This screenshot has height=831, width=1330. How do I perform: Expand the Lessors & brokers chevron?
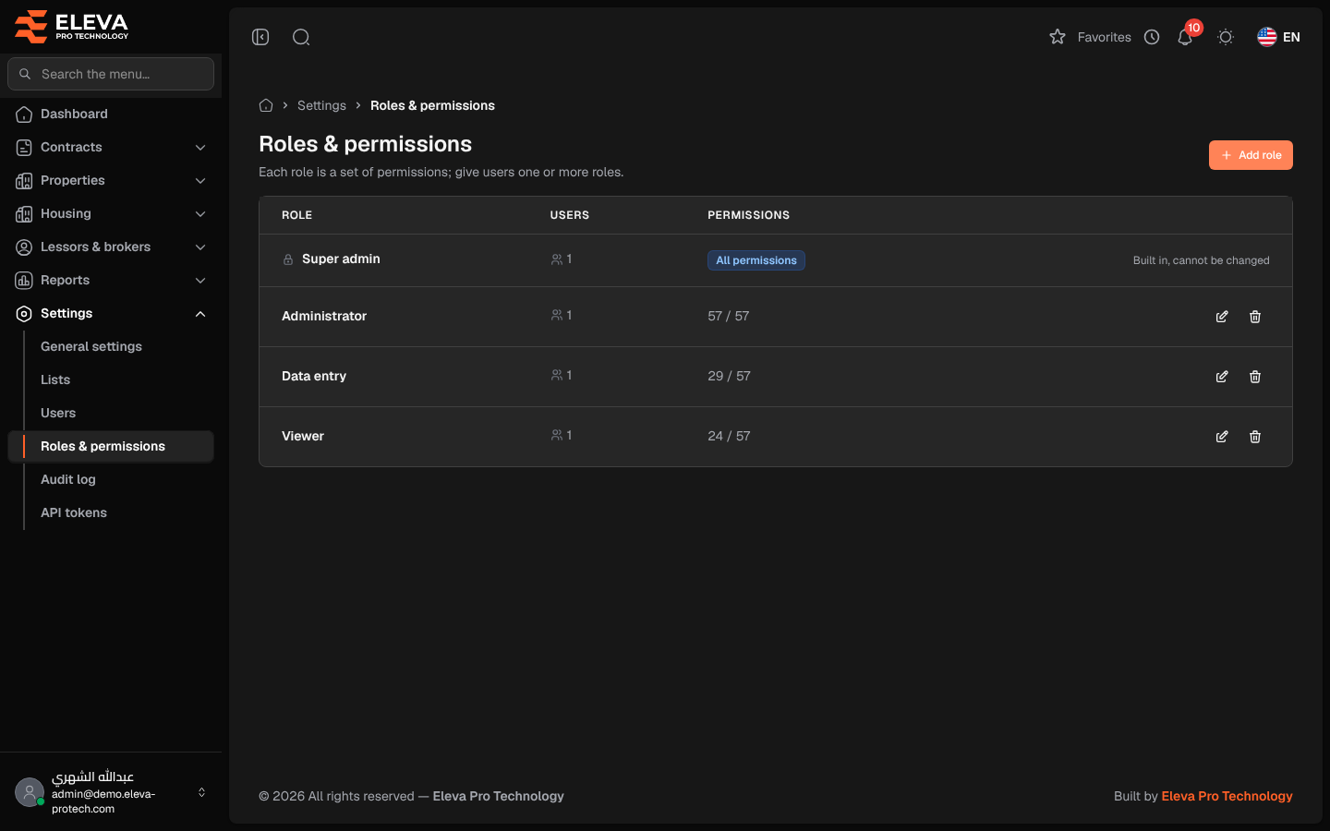pyautogui.click(x=200, y=247)
